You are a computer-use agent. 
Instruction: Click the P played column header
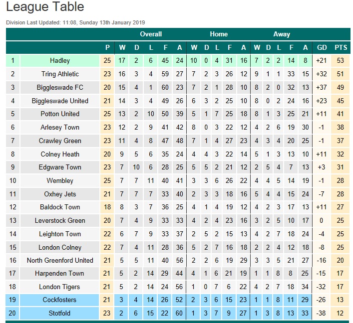click(x=107, y=47)
